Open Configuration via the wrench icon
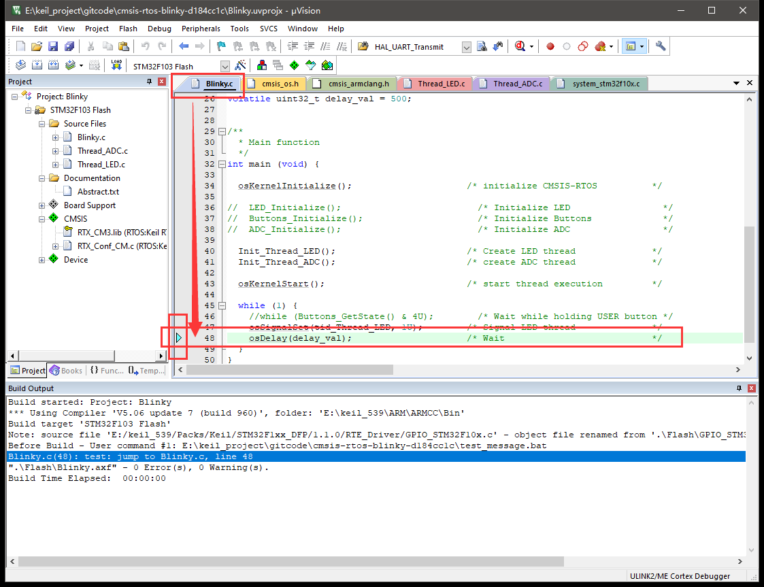 [660, 46]
